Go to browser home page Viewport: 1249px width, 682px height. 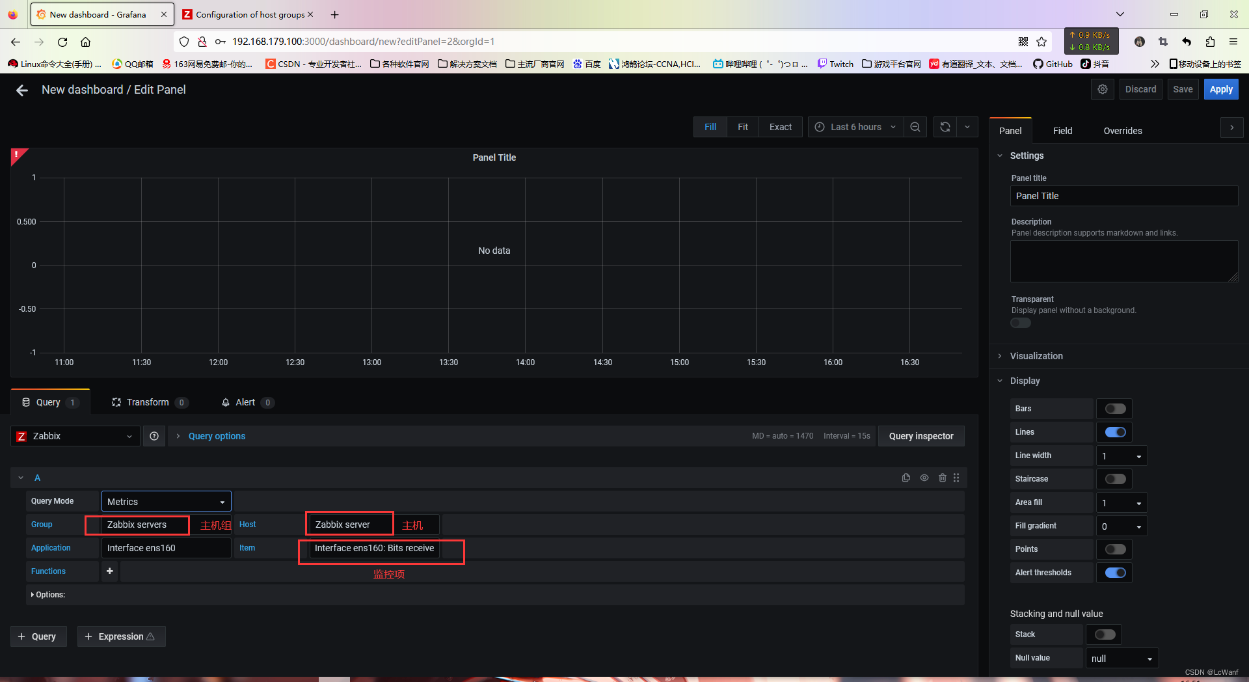click(x=85, y=42)
